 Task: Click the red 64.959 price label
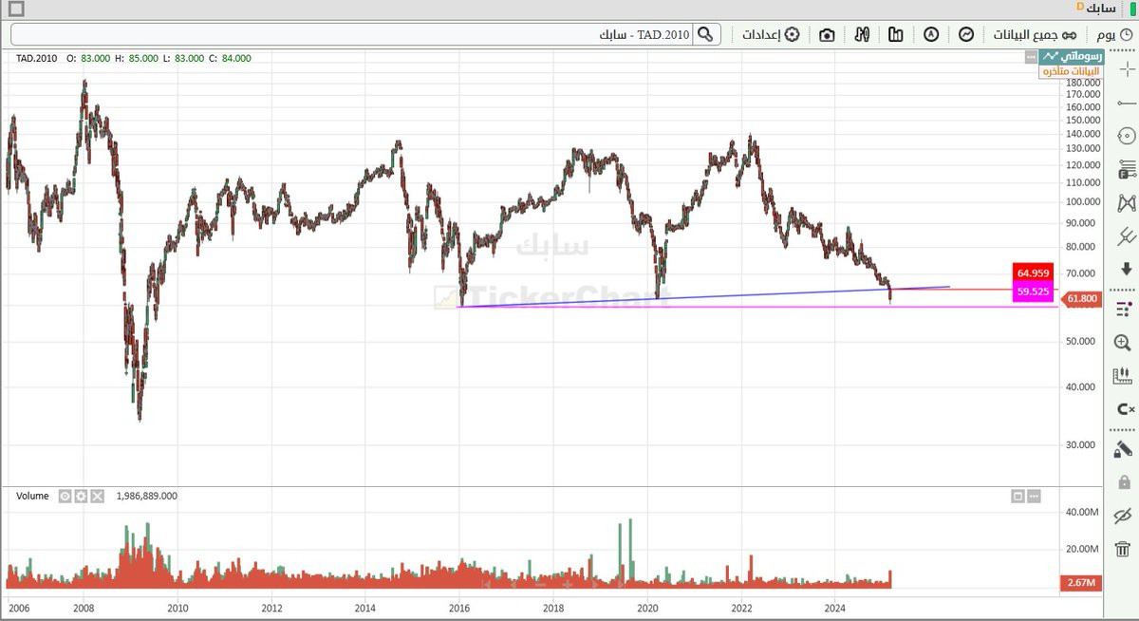click(1032, 271)
